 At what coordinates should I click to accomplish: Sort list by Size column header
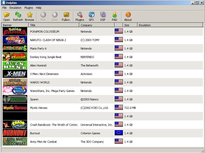pos(130,25)
